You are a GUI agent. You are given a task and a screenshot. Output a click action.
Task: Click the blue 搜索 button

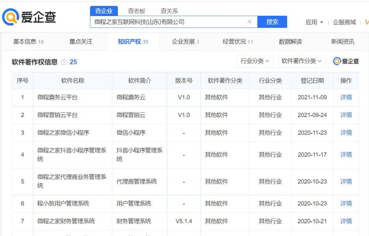(272, 21)
